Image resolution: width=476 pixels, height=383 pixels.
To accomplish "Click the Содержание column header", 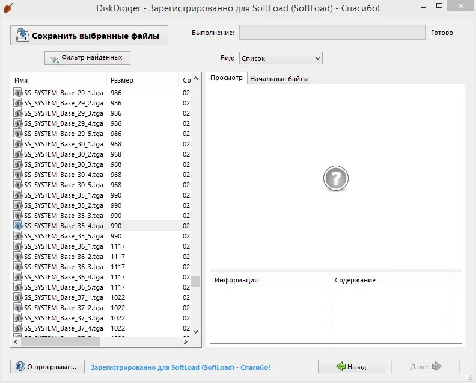I will pos(391,280).
